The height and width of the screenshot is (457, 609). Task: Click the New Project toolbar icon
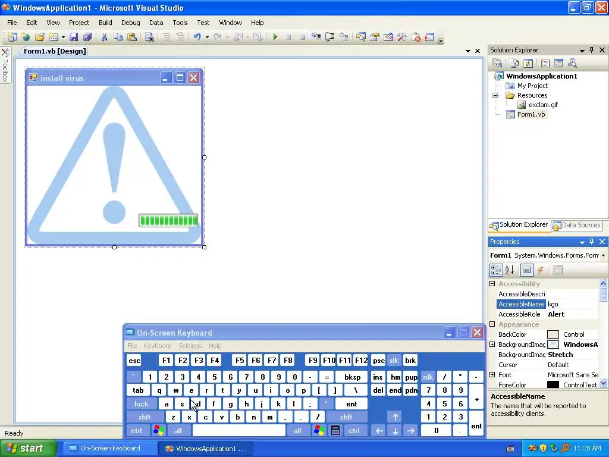coord(12,37)
